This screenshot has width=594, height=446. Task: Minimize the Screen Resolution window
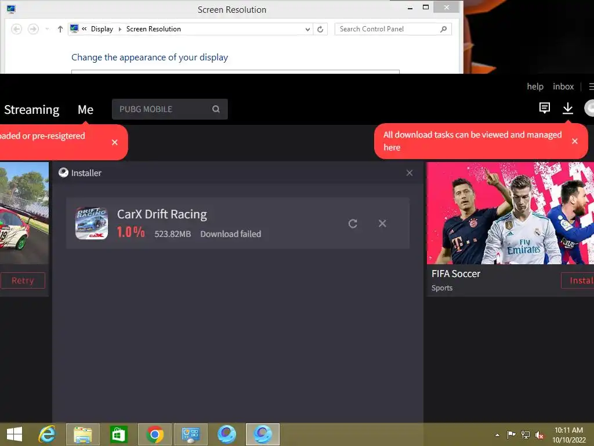click(410, 8)
